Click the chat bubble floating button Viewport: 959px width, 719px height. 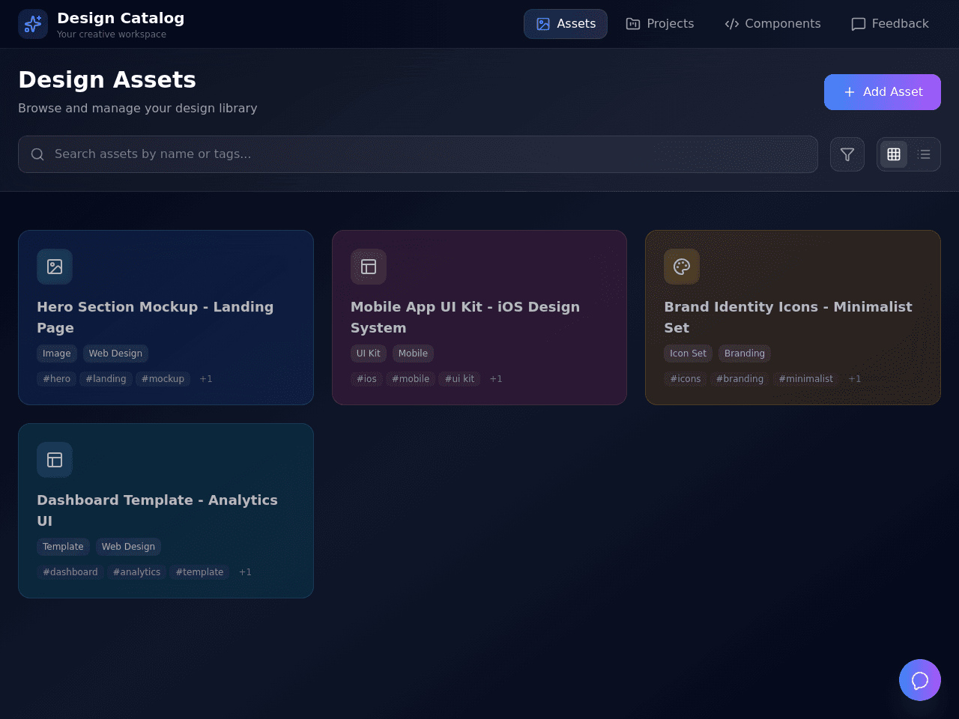click(x=920, y=680)
